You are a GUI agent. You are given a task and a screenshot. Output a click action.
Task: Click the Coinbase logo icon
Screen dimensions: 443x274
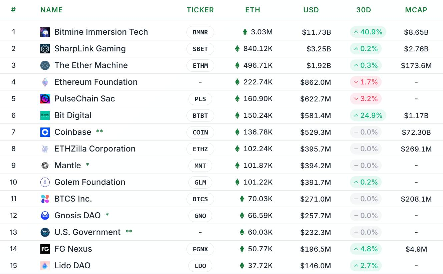click(45, 132)
